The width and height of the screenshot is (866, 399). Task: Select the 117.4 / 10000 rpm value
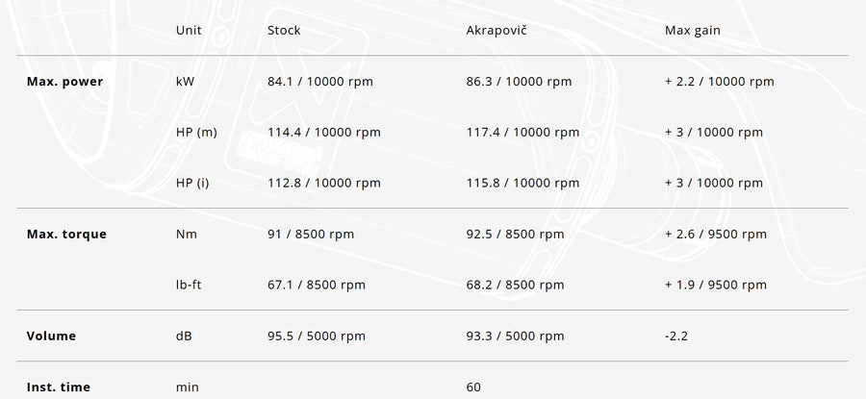(522, 133)
